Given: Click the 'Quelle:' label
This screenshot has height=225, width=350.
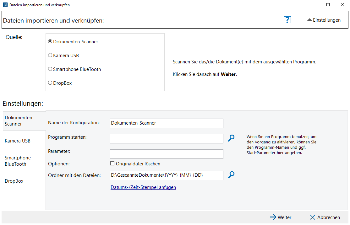Looking at the screenshot, I should pos(14,37).
